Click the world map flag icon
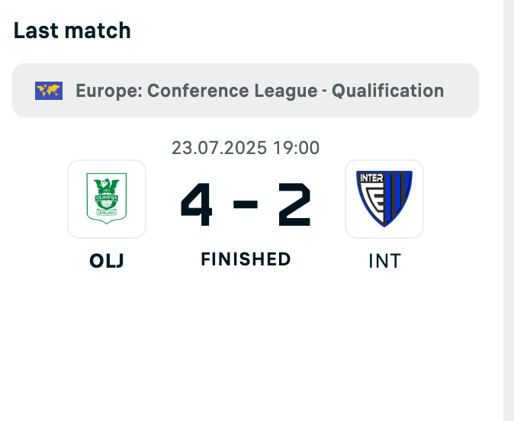This screenshot has height=421, width=514. [x=49, y=91]
